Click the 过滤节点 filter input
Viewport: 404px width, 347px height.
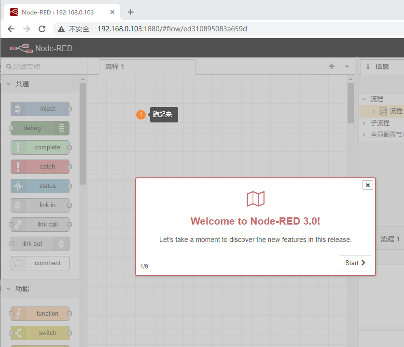[x=44, y=67]
